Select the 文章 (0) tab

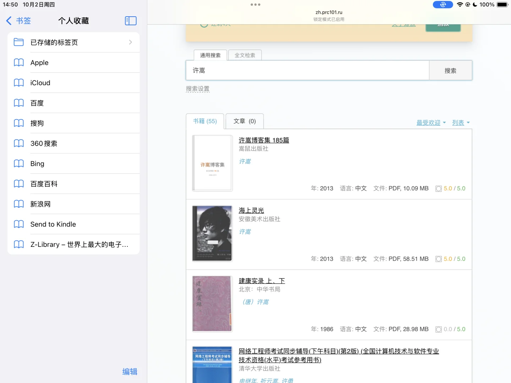point(244,121)
